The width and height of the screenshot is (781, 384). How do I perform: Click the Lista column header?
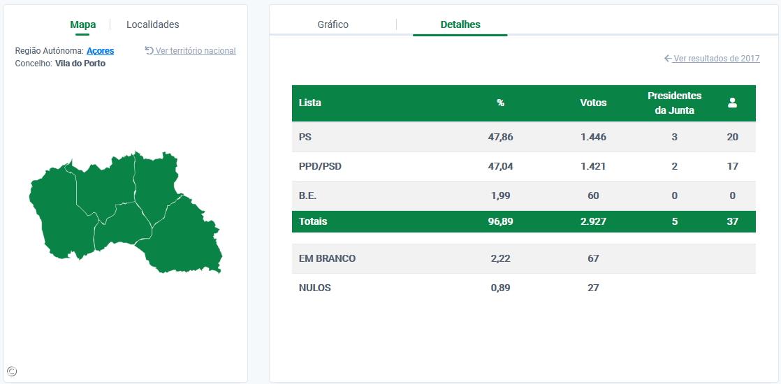310,103
